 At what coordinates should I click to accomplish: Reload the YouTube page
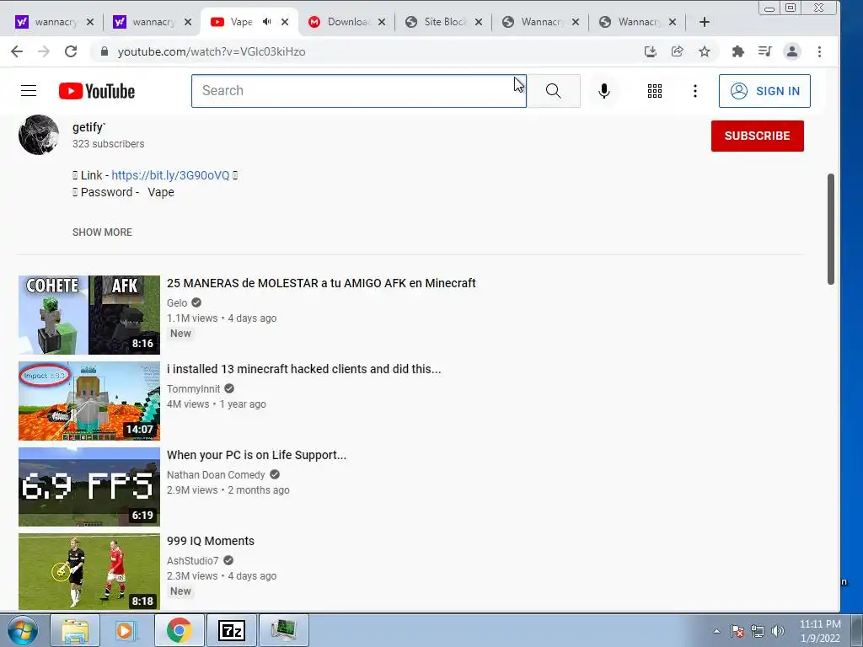coord(71,51)
